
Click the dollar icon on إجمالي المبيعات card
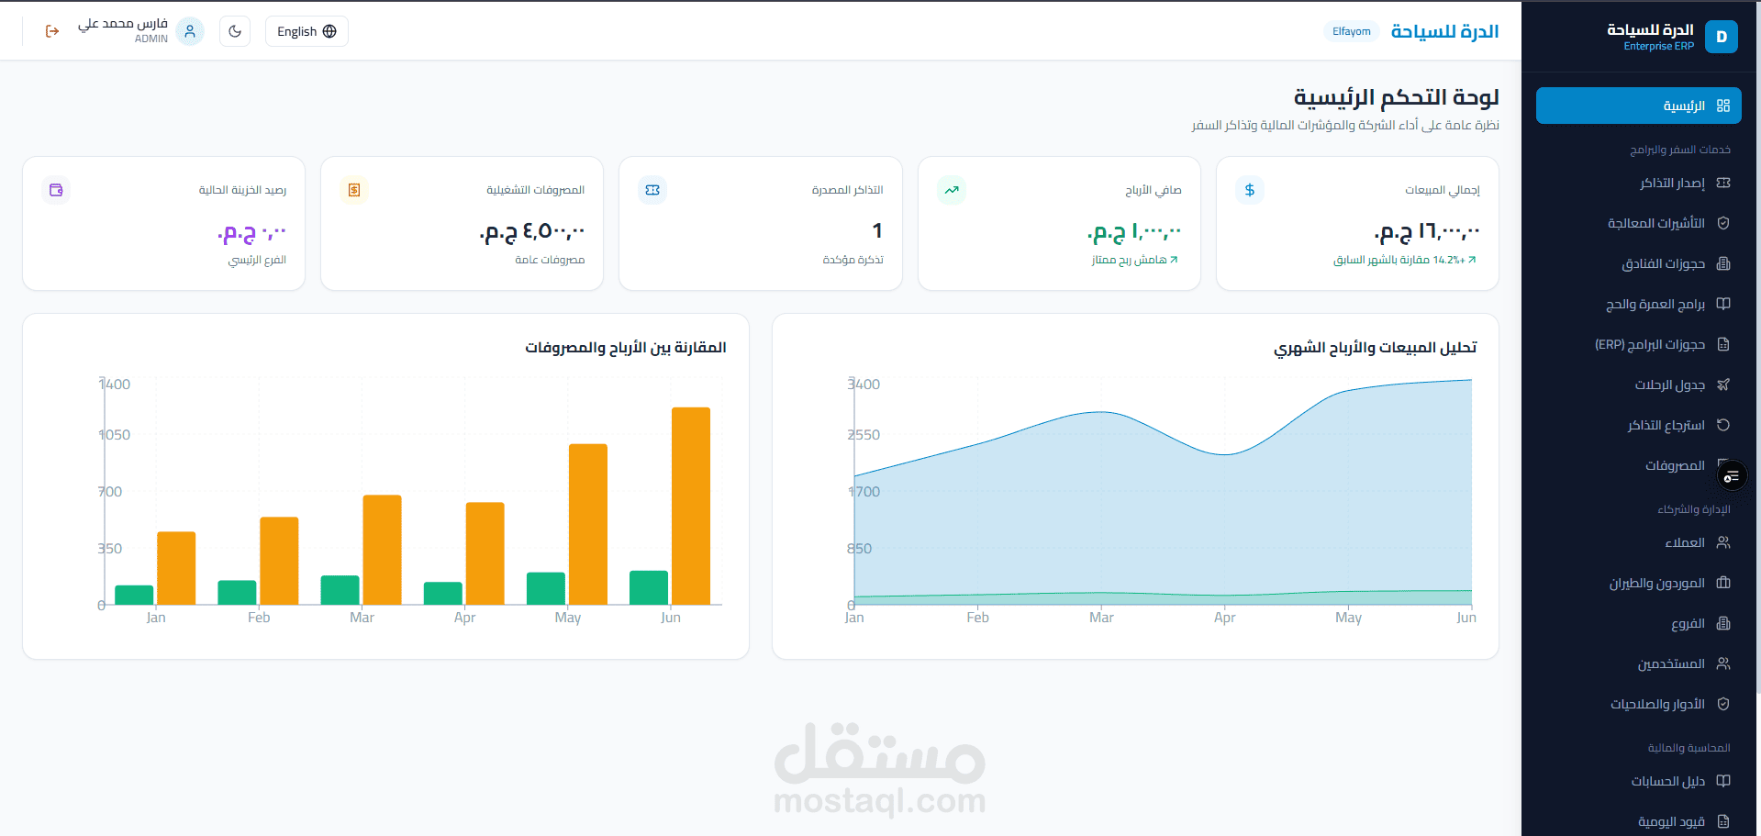1249,190
